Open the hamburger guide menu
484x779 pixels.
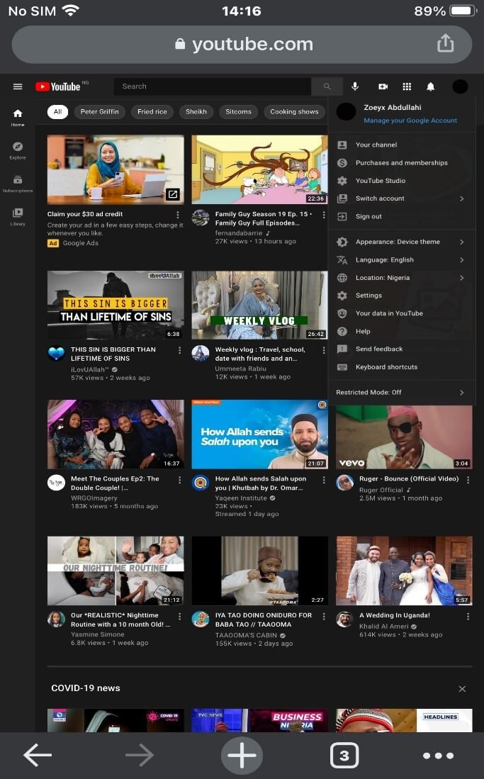(x=18, y=86)
